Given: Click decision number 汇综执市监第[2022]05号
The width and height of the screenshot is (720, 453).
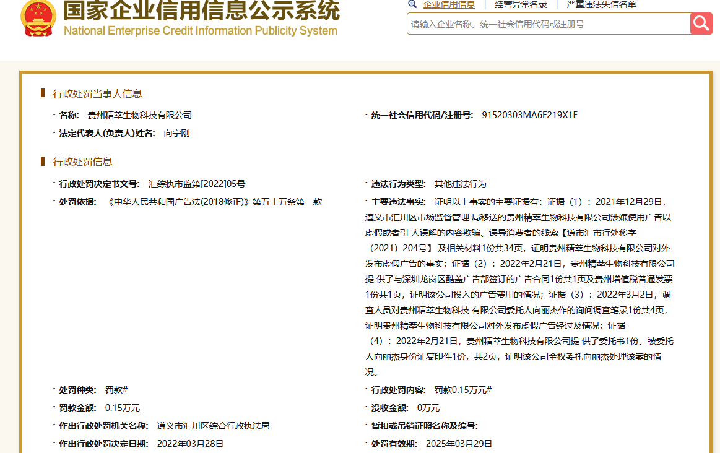Looking at the screenshot, I should tap(196, 184).
